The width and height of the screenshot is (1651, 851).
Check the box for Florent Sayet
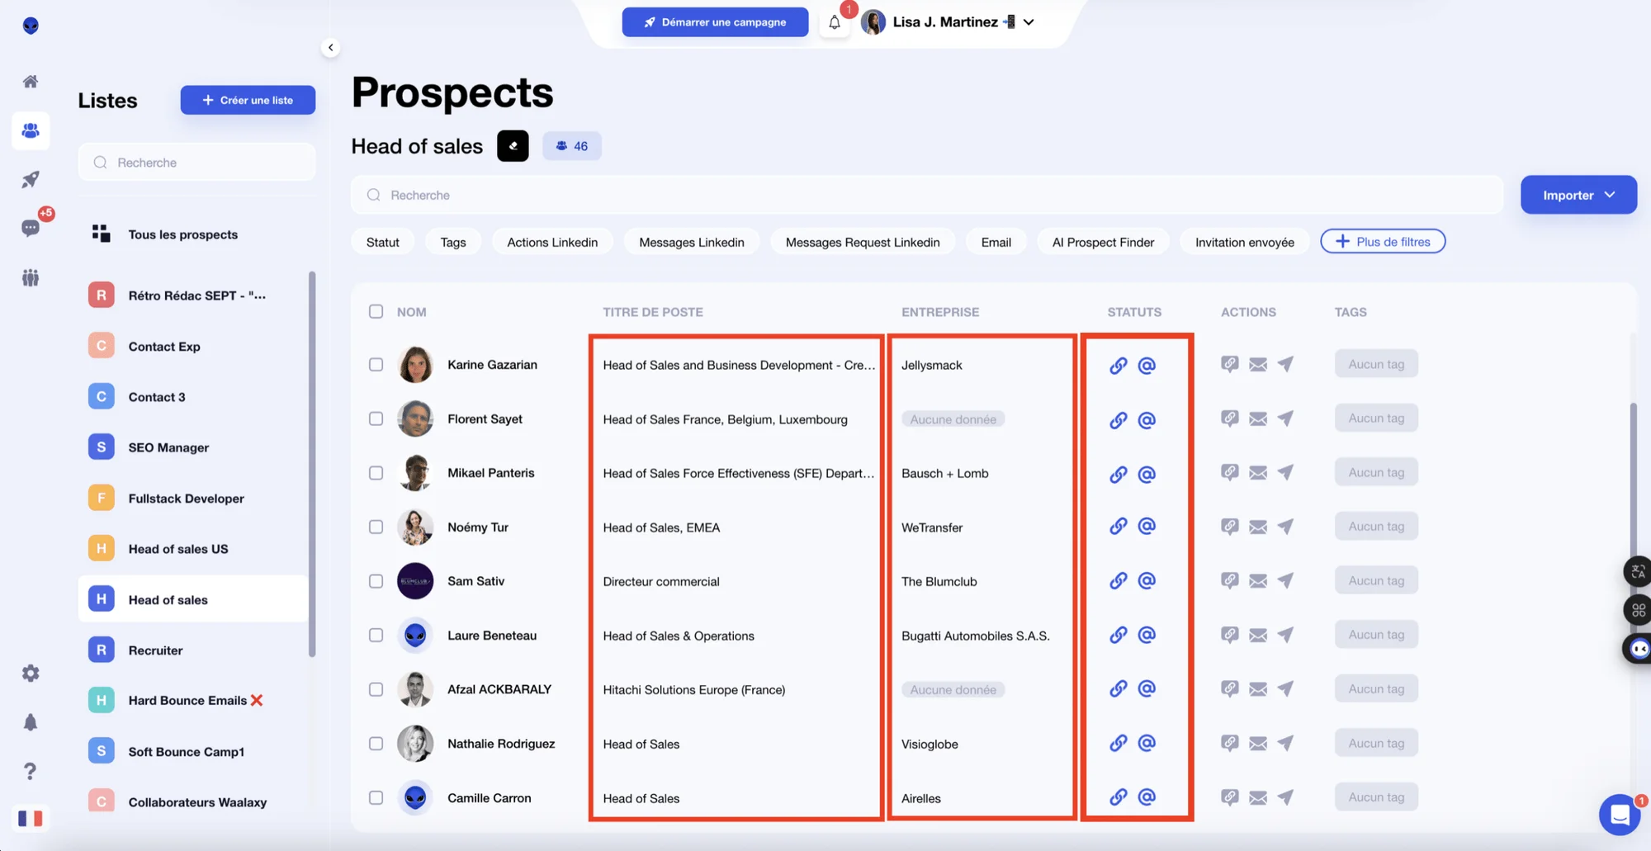pyautogui.click(x=376, y=418)
